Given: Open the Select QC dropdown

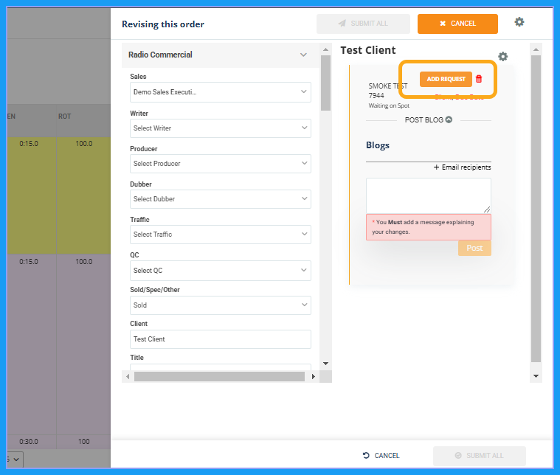Looking at the screenshot, I should [220, 271].
